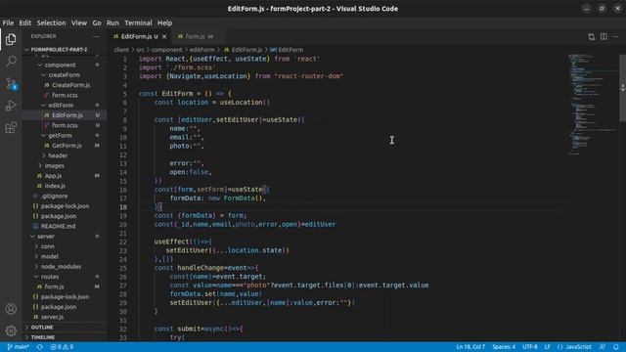Open the Source Control view
This screenshot has width=626, height=352.
[11, 83]
